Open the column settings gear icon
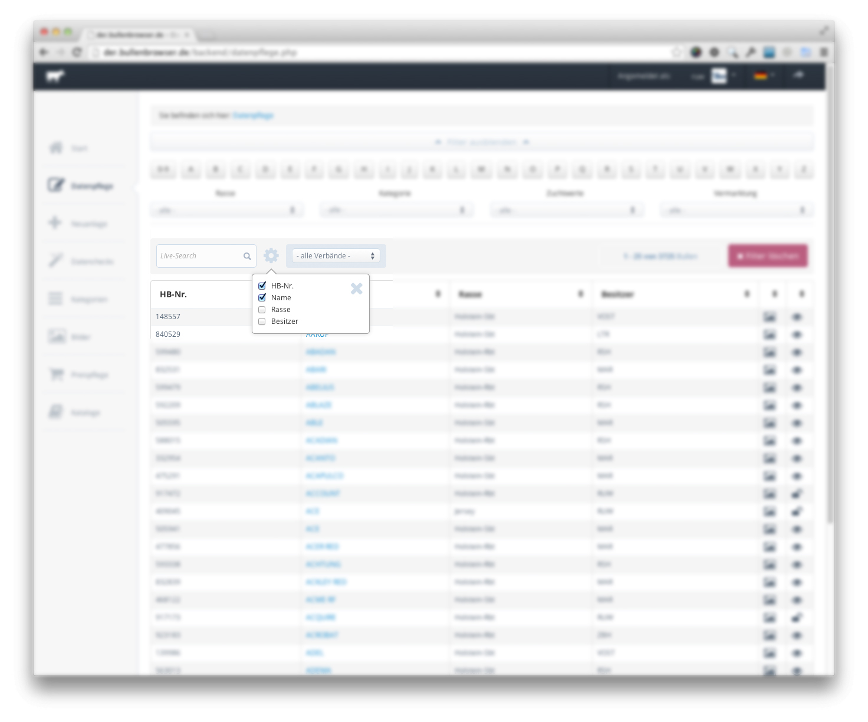Viewport: 868px width, 722px height. (271, 255)
